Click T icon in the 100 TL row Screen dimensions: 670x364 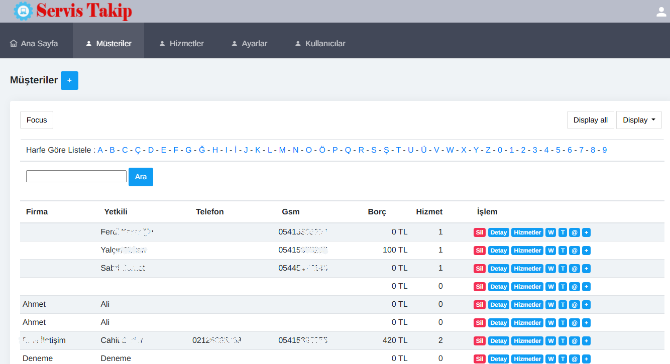coord(563,251)
